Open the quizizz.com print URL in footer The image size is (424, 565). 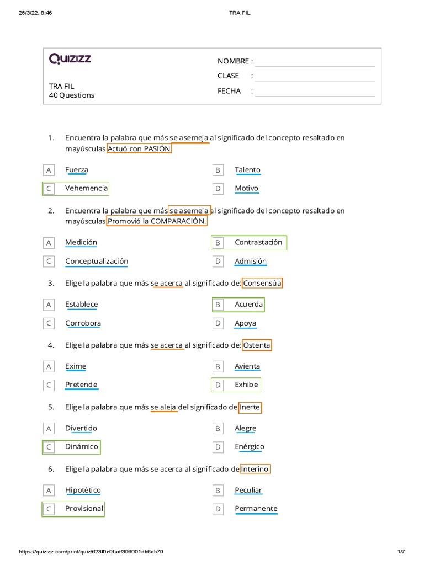[91, 552]
